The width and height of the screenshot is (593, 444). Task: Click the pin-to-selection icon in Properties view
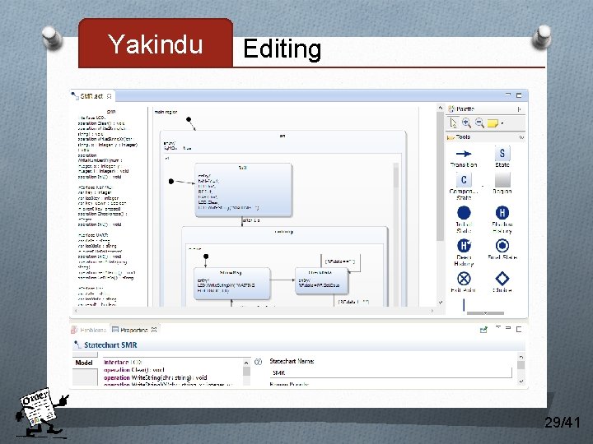(483, 330)
